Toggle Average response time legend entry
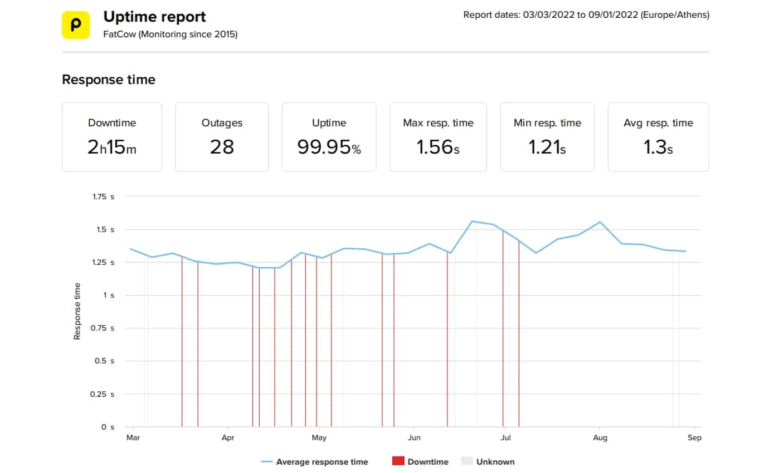Screen dimensions: 760x473 (x=314, y=462)
